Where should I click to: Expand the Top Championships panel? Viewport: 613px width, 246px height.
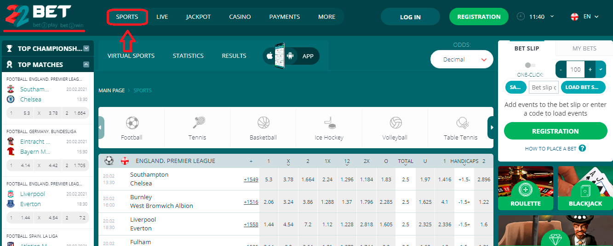(86, 48)
